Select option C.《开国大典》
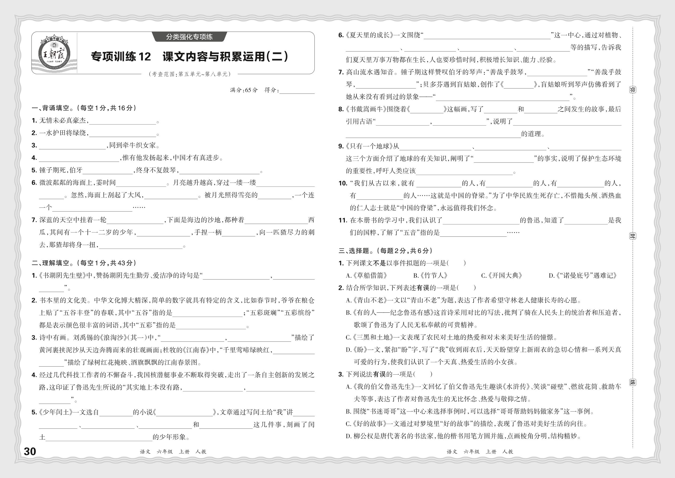 point(501,276)
